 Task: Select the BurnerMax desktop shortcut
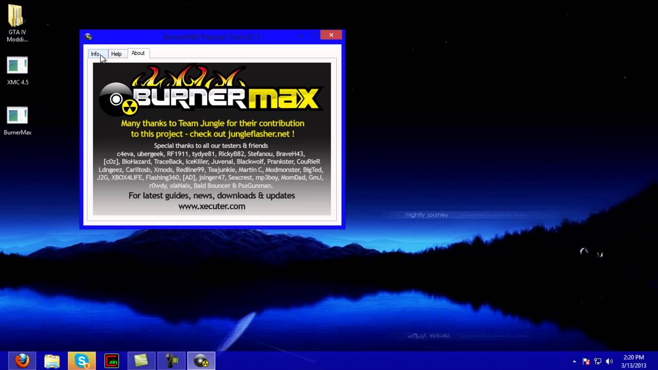click(x=17, y=121)
